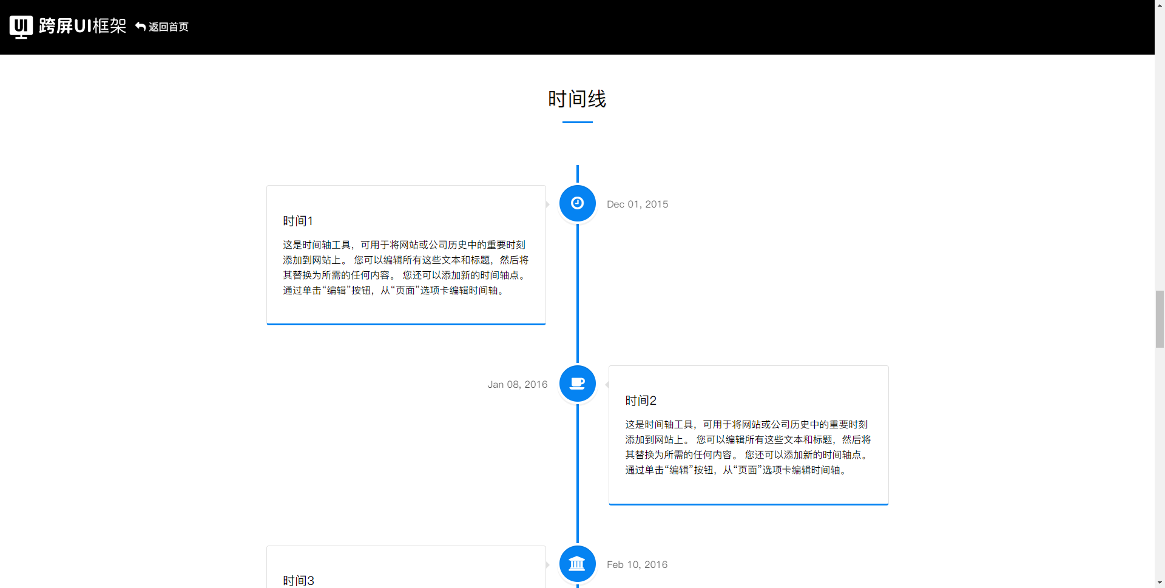Click the 时间2 card heading
Image resolution: width=1165 pixels, height=588 pixels.
tap(641, 400)
